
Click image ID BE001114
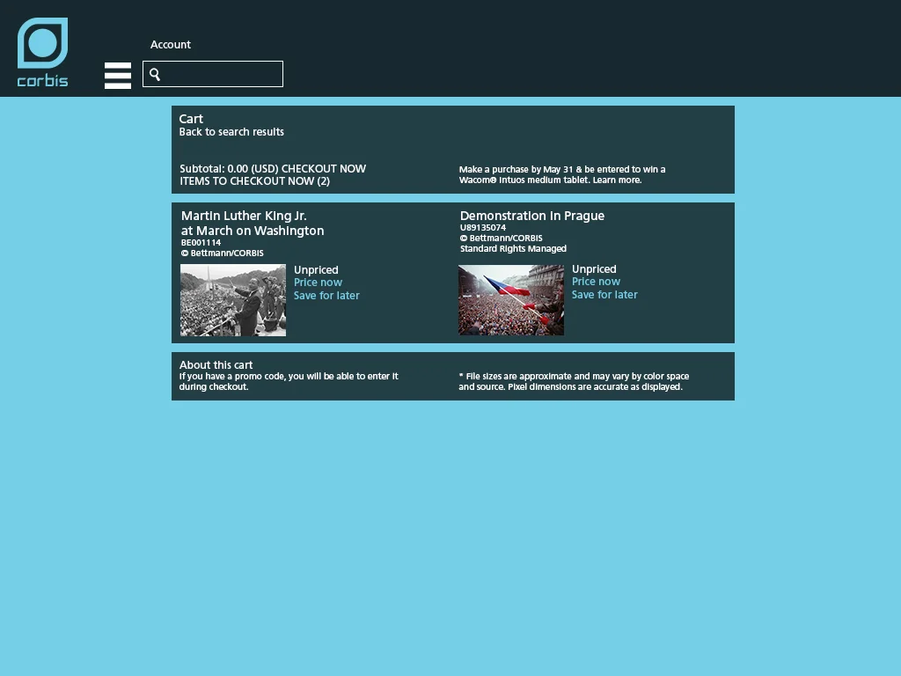pyautogui.click(x=201, y=243)
